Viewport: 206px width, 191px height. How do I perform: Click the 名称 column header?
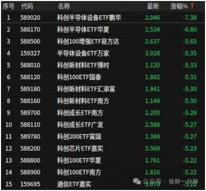64,7
